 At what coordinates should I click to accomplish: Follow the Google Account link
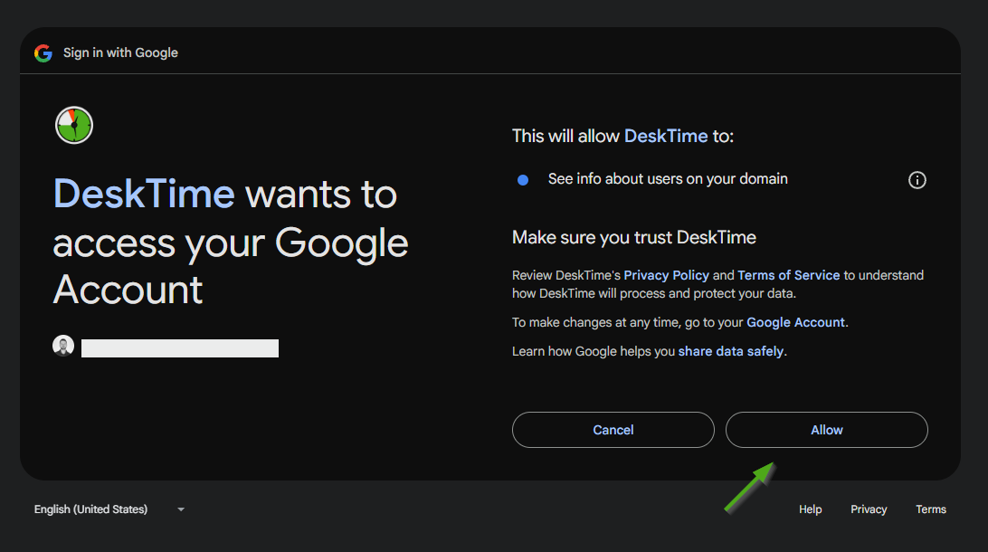click(x=795, y=322)
